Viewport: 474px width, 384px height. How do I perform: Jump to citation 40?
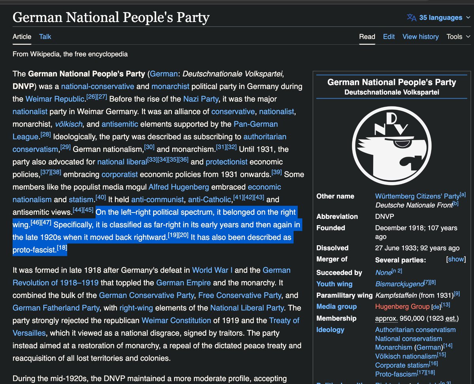[x=100, y=198]
